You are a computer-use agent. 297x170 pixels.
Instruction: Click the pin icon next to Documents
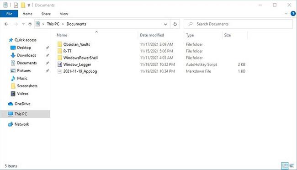pos(48,63)
